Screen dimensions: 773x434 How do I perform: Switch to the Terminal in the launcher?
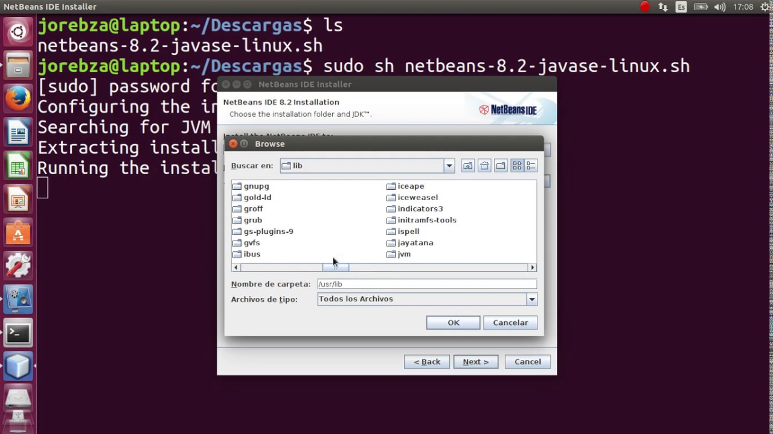[x=18, y=332]
